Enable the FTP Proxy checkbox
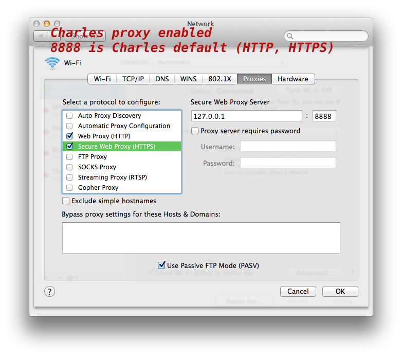This screenshot has width=402, height=357. 69,157
